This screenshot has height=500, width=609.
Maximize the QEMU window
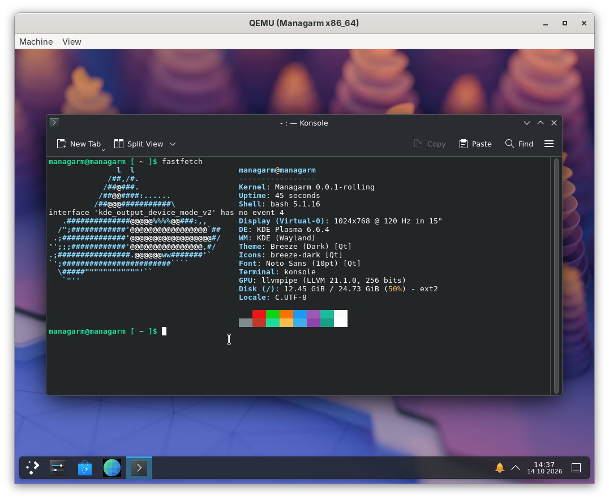(565, 23)
